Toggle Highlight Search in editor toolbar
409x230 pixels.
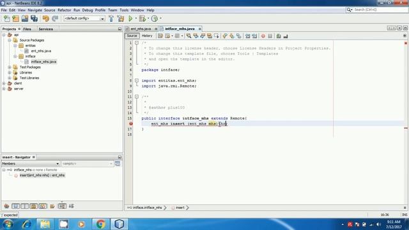pos(210,36)
